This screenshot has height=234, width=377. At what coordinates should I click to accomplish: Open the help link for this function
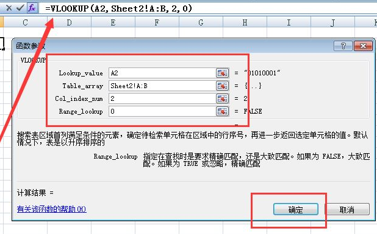click(51, 209)
